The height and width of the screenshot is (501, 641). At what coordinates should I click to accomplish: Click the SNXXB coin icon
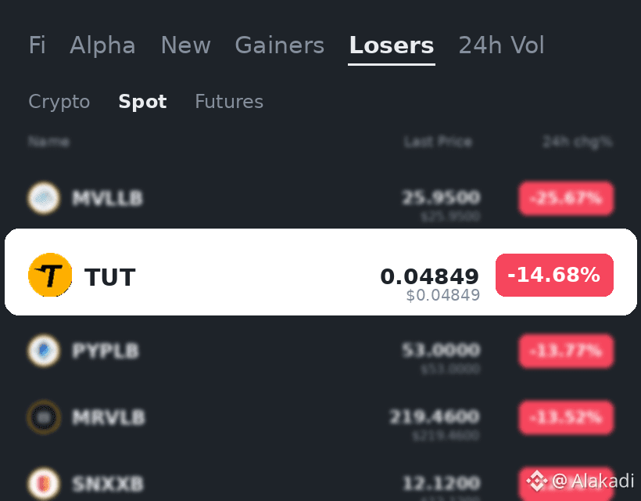[44, 484]
